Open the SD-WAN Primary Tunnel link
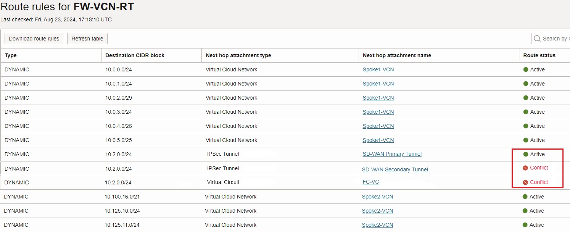The width and height of the screenshot is (570, 234). pyautogui.click(x=392, y=154)
